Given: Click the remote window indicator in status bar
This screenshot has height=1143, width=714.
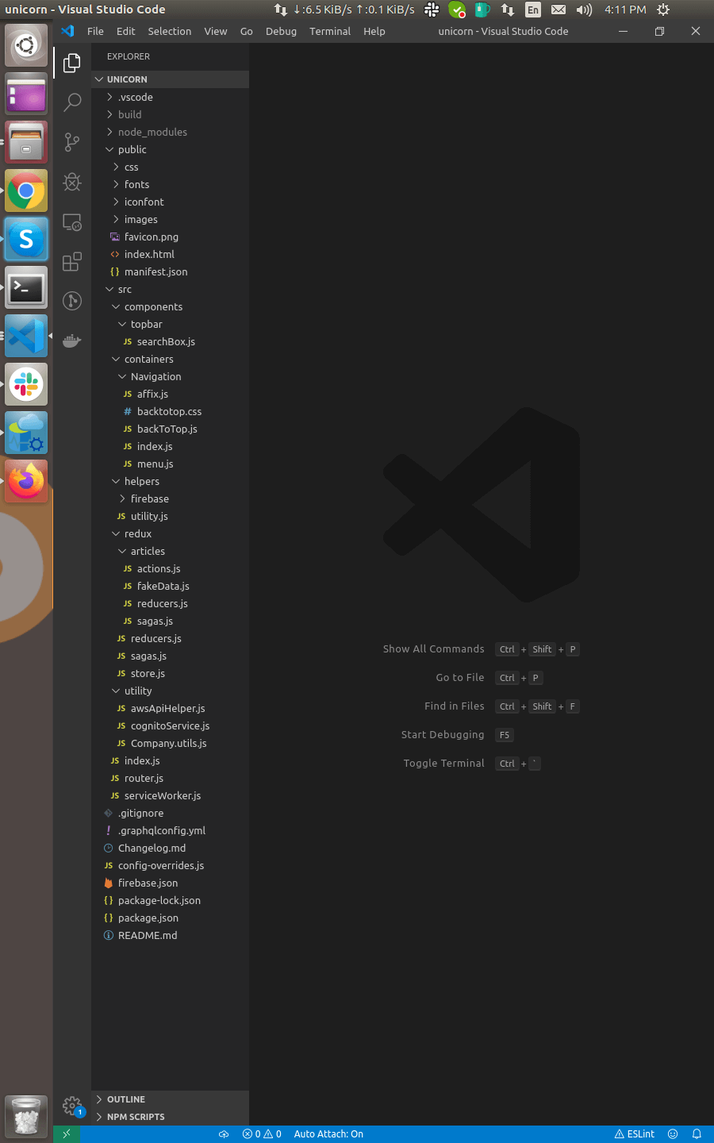Looking at the screenshot, I should point(67,1134).
